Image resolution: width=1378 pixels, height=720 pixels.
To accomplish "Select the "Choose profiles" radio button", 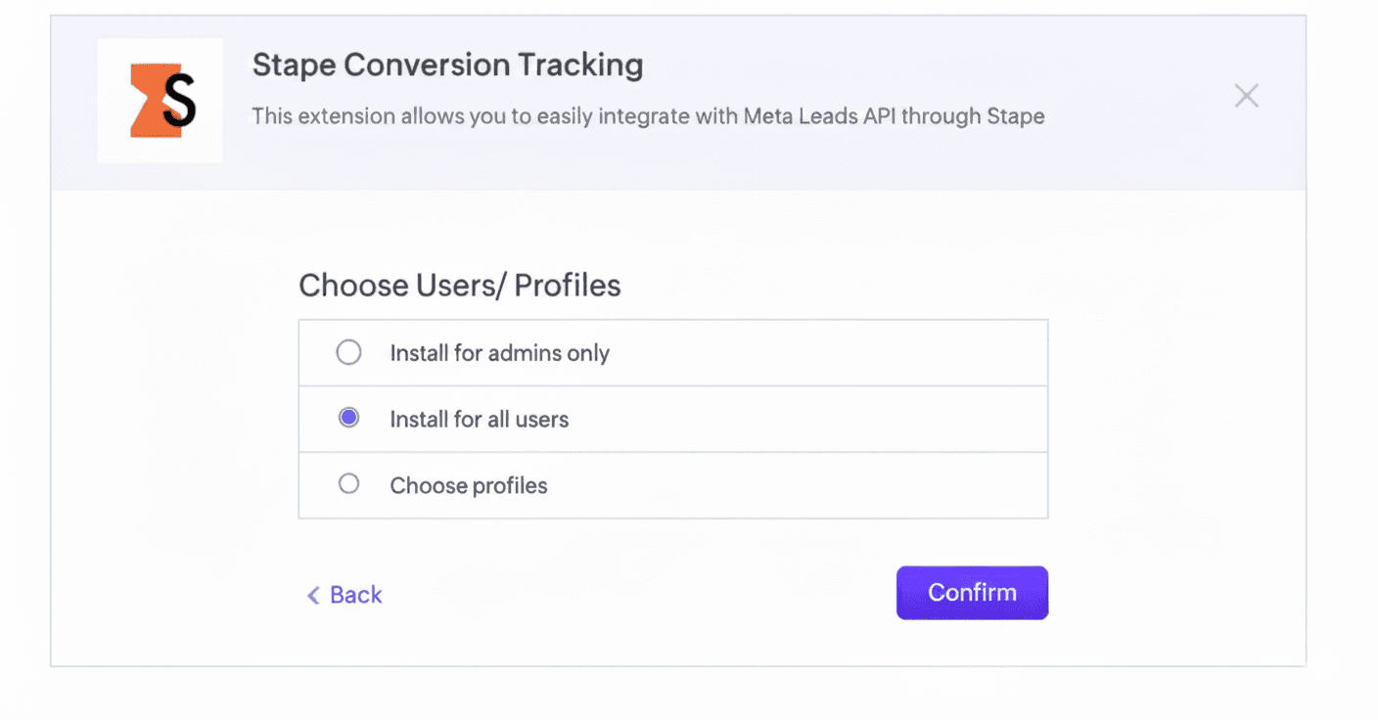I will click(348, 484).
